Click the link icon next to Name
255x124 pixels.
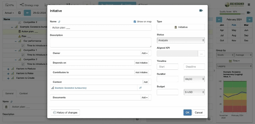(59, 22)
